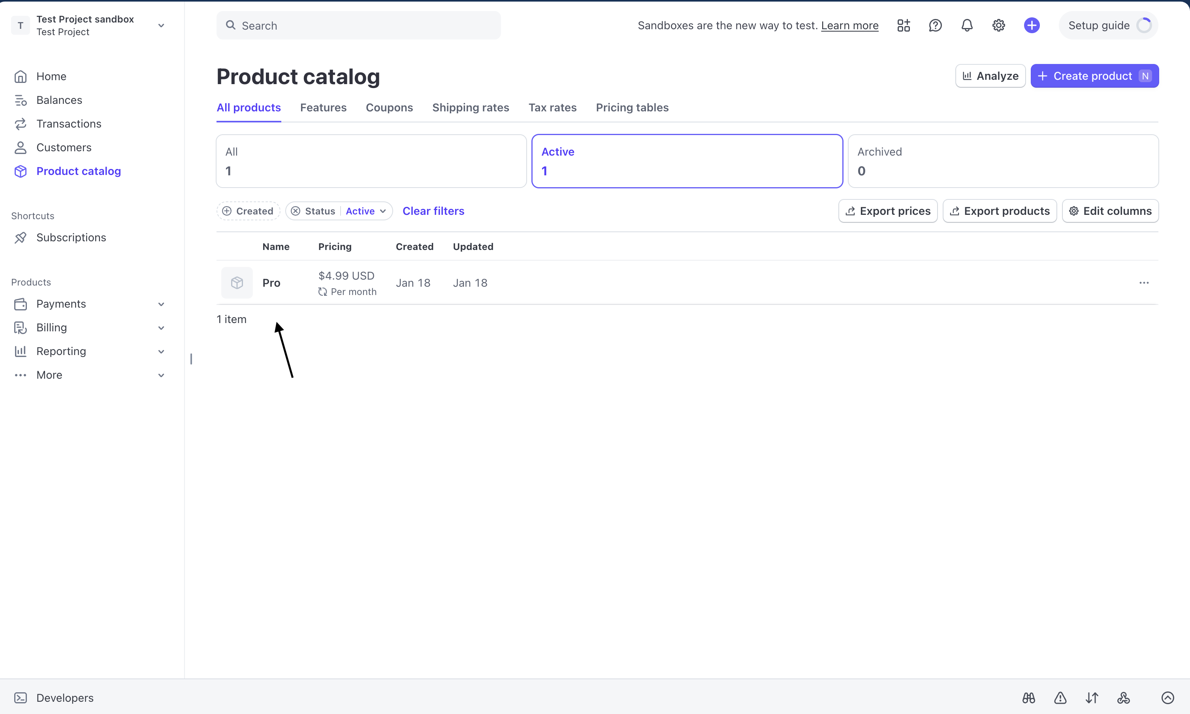The image size is (1190, 714).
Task: Click the Clear filters link
Action: point(433,211)
